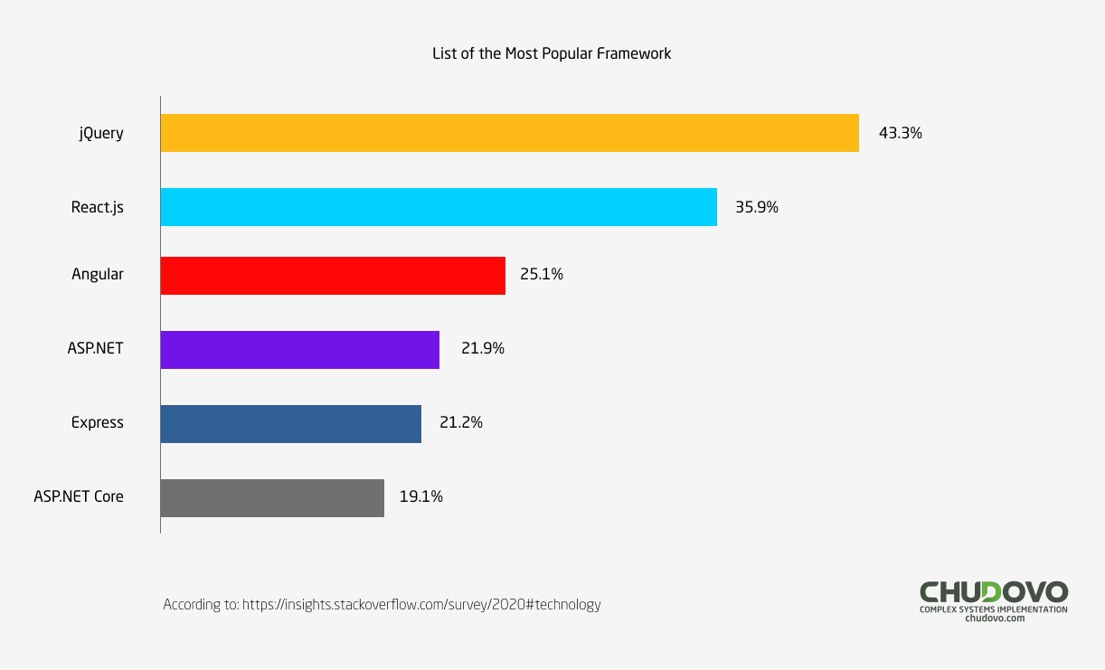Click the red Angular bar
This screenshot has width=1105, height=670.
(x=333, y=276)
